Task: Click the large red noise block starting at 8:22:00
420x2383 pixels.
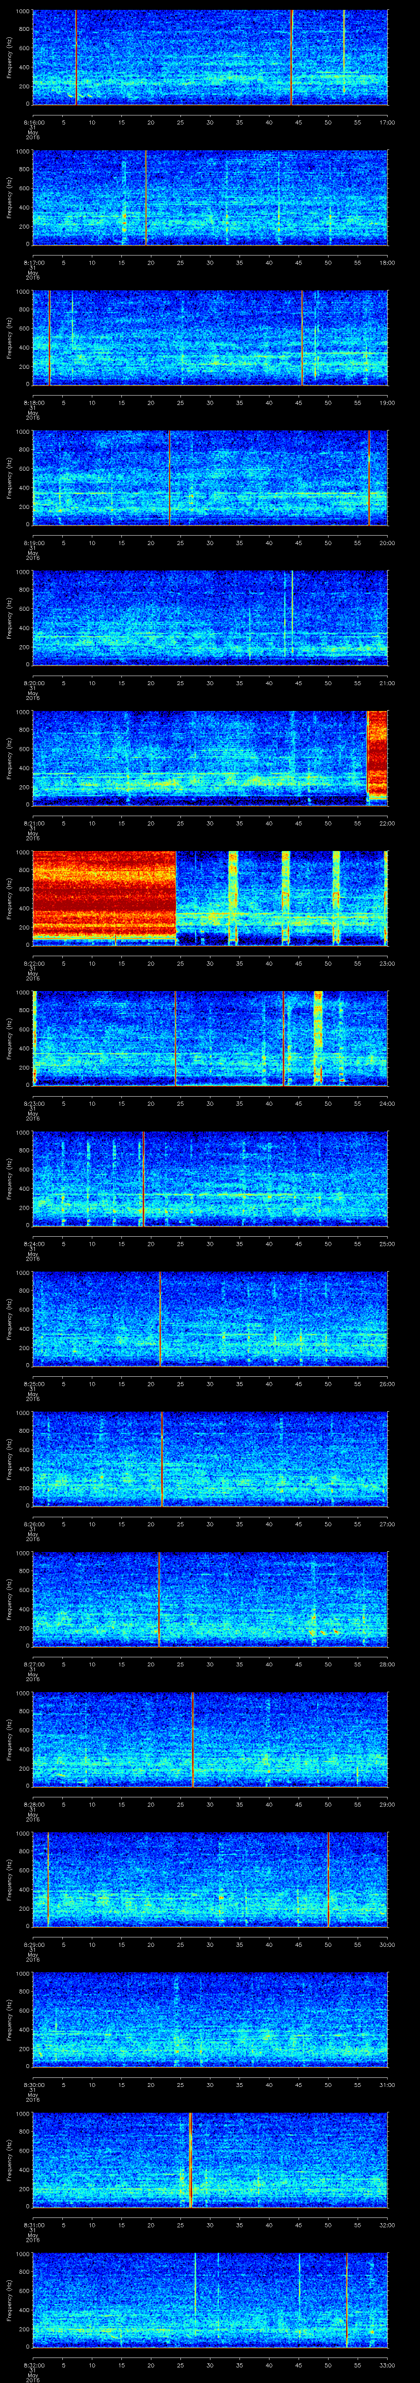Action: (x=103, y=895)
